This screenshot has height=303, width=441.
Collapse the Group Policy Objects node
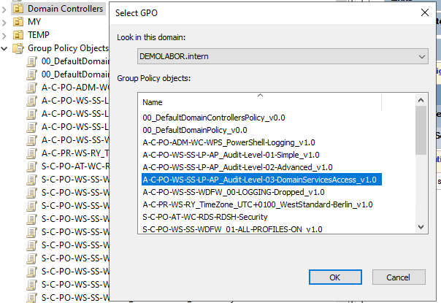pos(5,48)
